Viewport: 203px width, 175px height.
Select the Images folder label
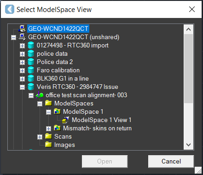coord(64,145)
